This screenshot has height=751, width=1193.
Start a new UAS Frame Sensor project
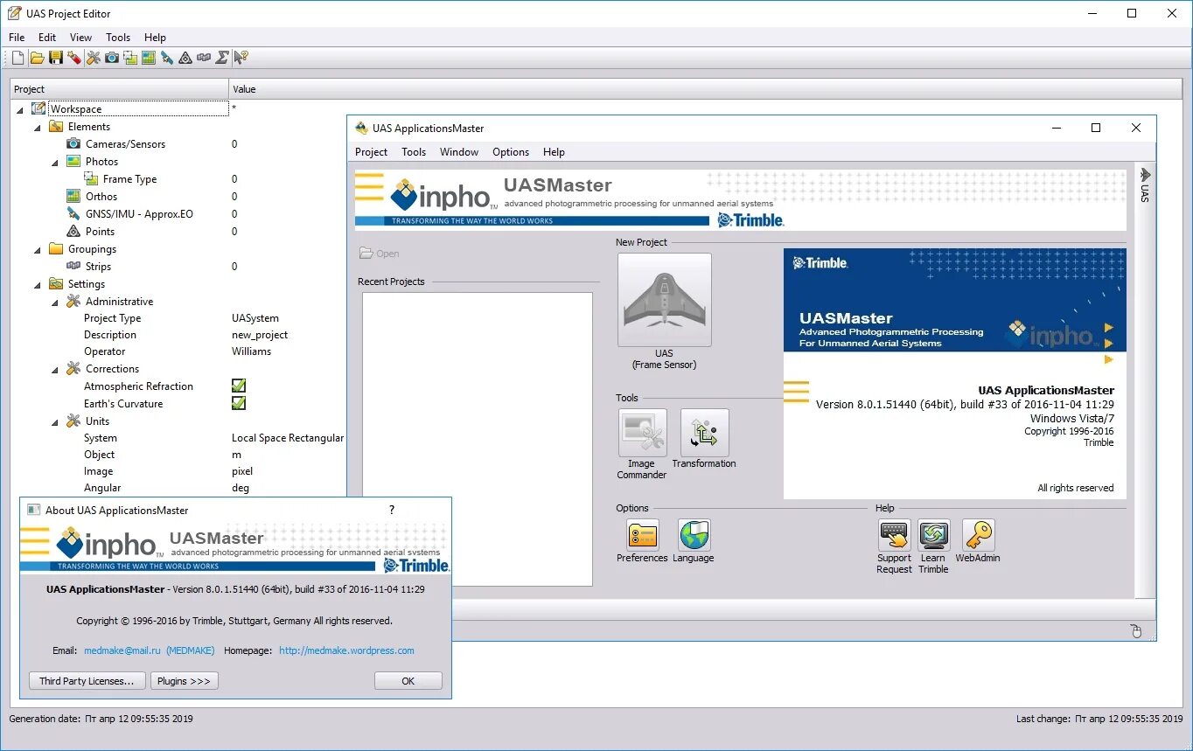665,300
